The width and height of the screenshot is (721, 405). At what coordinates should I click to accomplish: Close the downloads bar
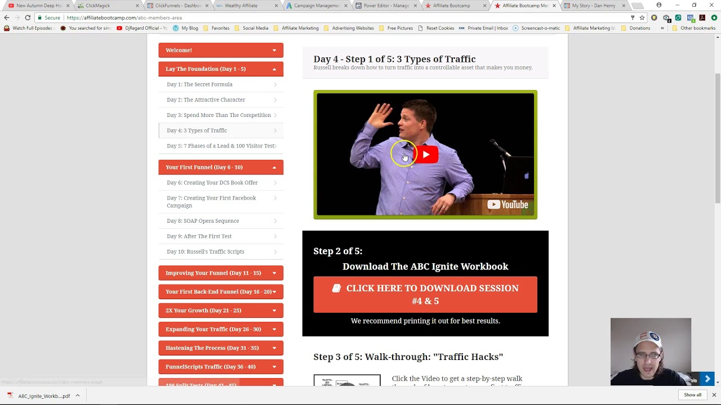pyautogui.click(x=714, y=395)
